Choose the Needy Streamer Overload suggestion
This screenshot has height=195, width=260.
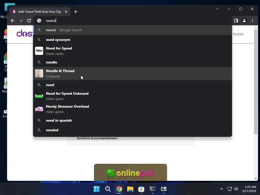(x=133, y=109)
